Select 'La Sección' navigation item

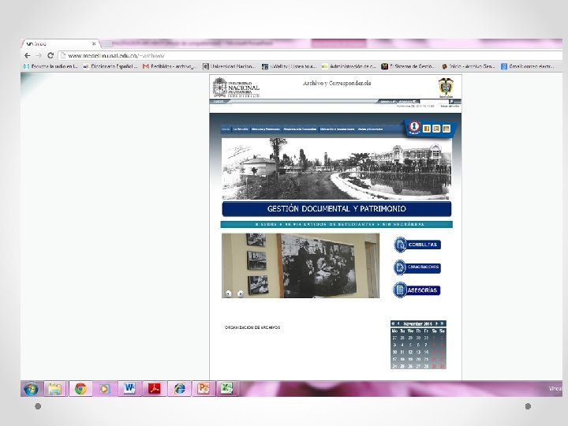coord(241,129)
